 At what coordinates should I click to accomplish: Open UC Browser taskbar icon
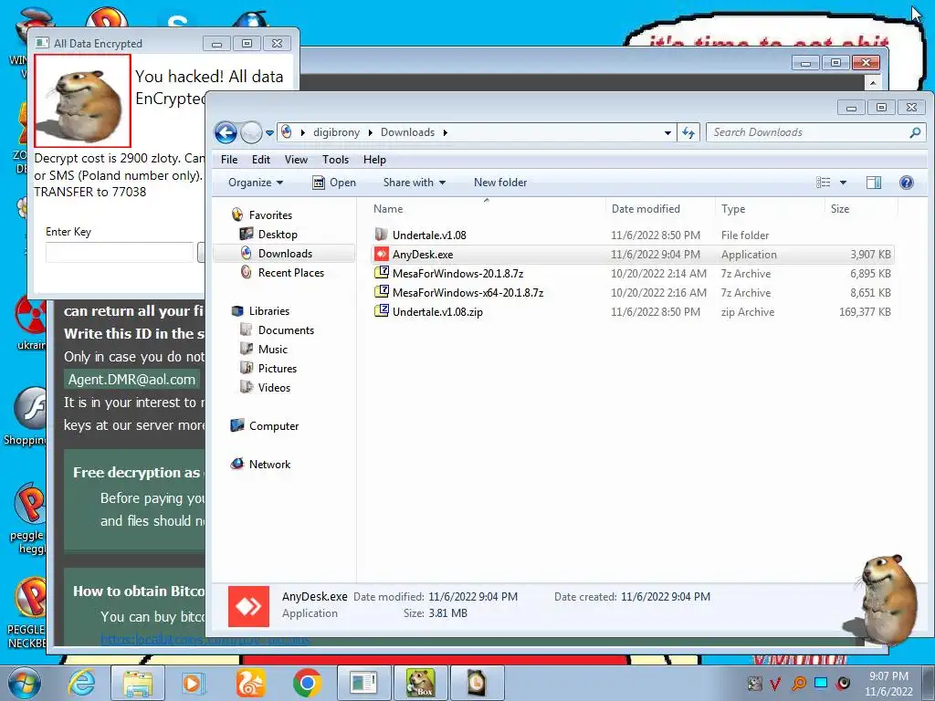tap(250, 683)
